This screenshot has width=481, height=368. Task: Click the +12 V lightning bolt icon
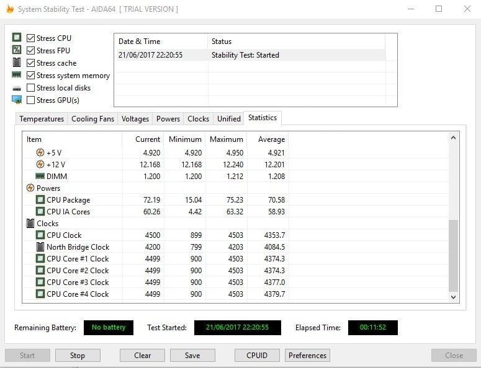pos(40,164)
